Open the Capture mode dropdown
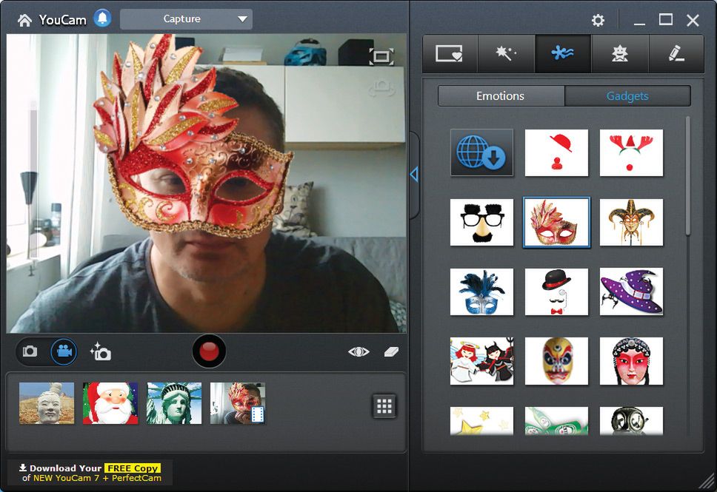This screenshot has height=492, width=717. point(186,19)
